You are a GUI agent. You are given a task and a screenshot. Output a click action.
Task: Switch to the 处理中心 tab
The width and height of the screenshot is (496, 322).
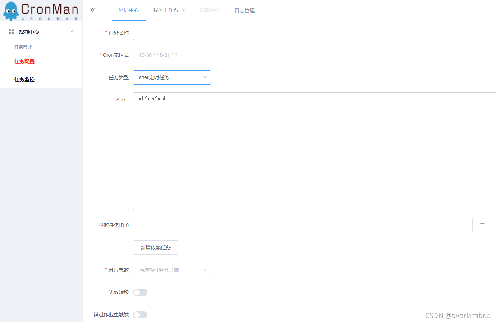coord(129,10)
